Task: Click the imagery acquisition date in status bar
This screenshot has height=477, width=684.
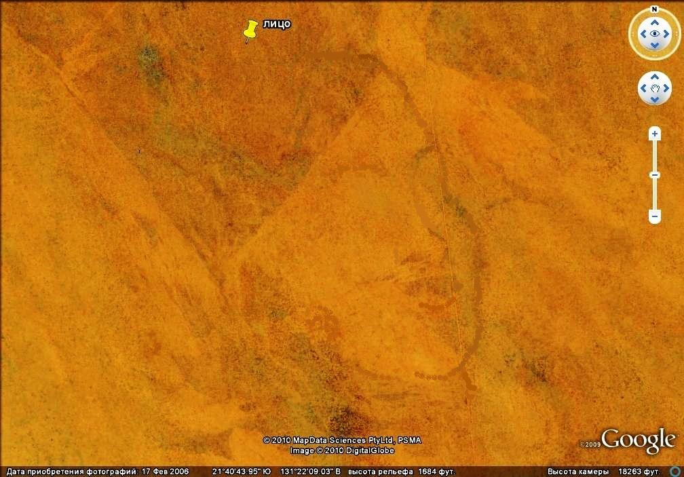Action: tap(98, 472)
